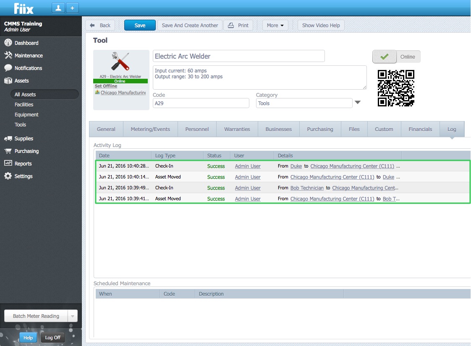Open the More dropdown menu
This screenshot has height=346, width=471.
click(275, 25)
